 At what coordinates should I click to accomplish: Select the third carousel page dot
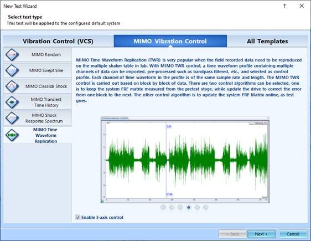pyautogui.click(x=180, y=207)
